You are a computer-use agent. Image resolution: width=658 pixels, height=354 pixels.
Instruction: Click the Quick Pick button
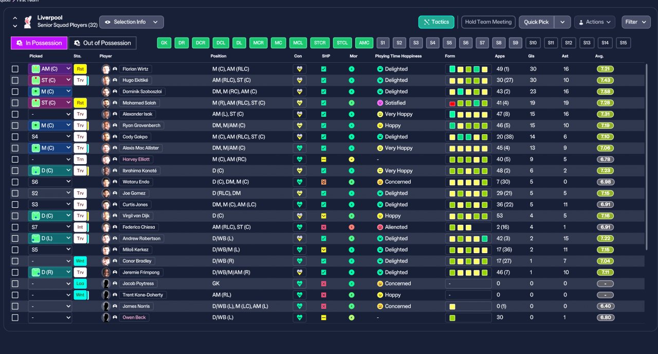point(536,22)
